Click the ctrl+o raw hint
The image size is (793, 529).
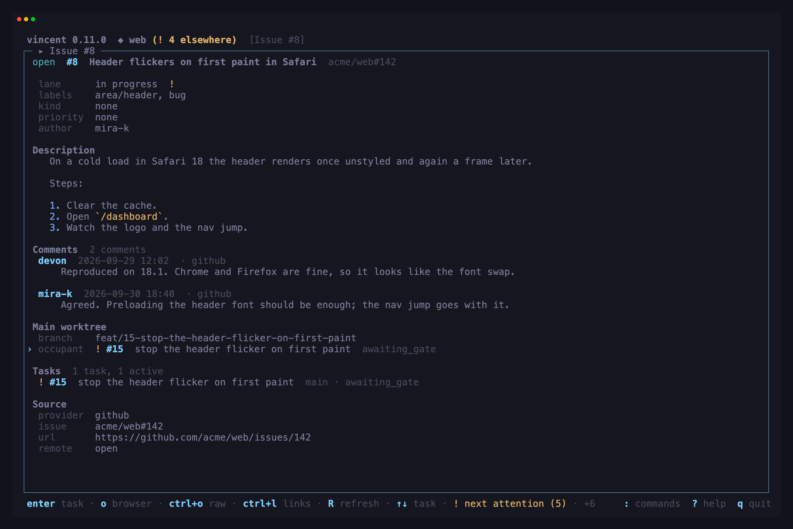click(197, 504)
